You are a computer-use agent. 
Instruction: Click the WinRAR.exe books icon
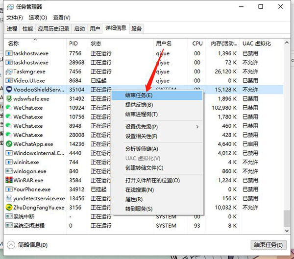pos(9,180)
